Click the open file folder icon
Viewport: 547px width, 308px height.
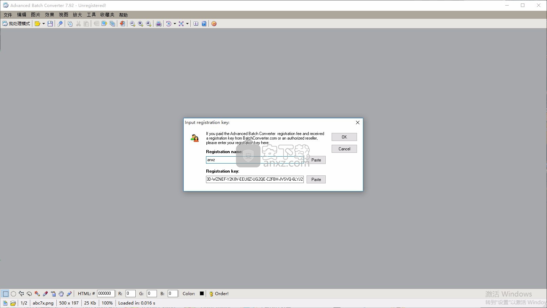point(37,24)
